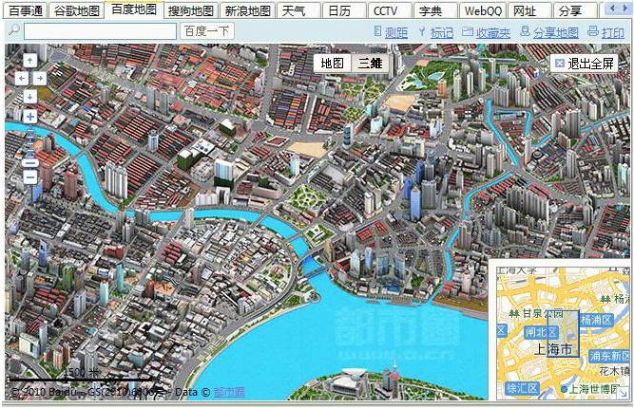
Task: Switch to the 百事通 tab
Action: tap(26, 10)
